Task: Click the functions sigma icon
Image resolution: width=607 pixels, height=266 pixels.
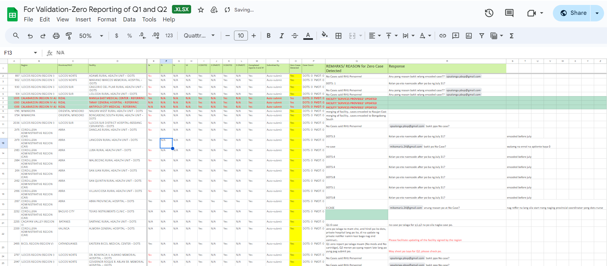Action: [512, 36]
